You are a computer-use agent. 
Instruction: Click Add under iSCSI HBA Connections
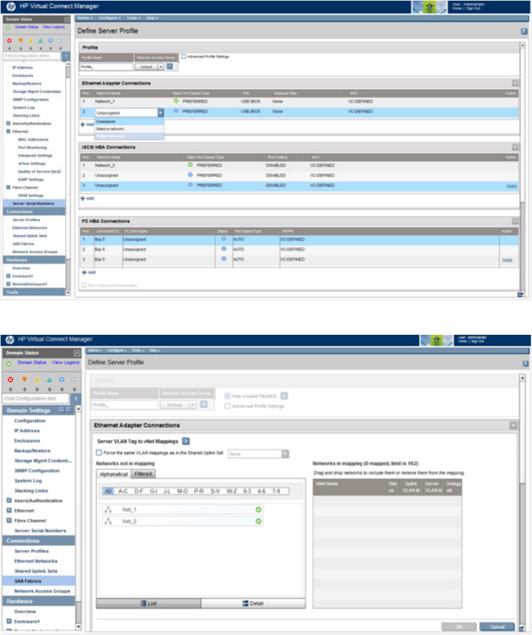click(87, 198)
